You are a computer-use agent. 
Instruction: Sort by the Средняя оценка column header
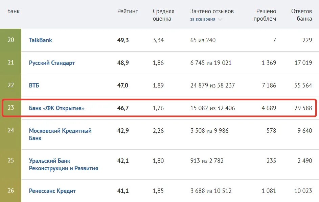click(x=163, y=15)
